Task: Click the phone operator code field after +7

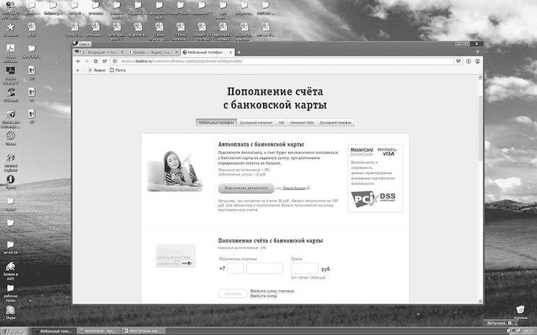Action: click(236, 269)
